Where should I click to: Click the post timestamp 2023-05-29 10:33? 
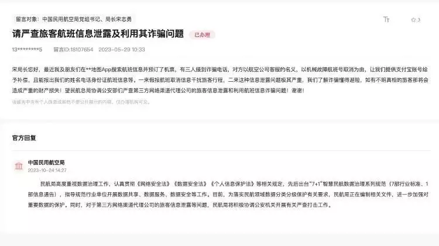point(122,50)
